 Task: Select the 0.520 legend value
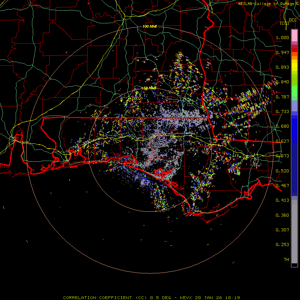pyautogui.click(x=282, y=171)
